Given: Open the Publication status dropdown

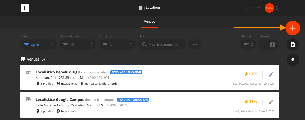Looking at the screenshot, I should point(78,45).
